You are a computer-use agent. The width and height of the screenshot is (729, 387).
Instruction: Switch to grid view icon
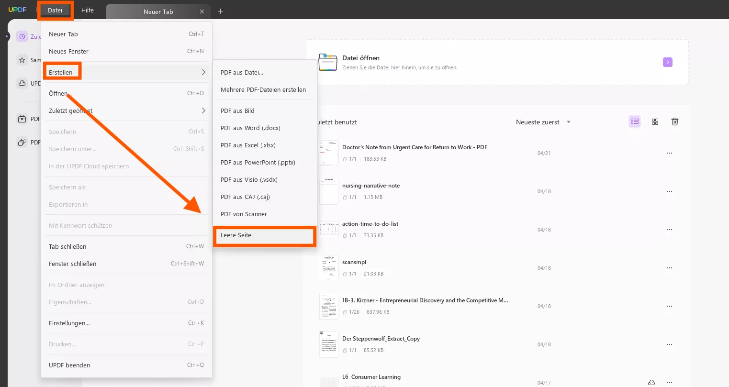click(x=655, y=122)
